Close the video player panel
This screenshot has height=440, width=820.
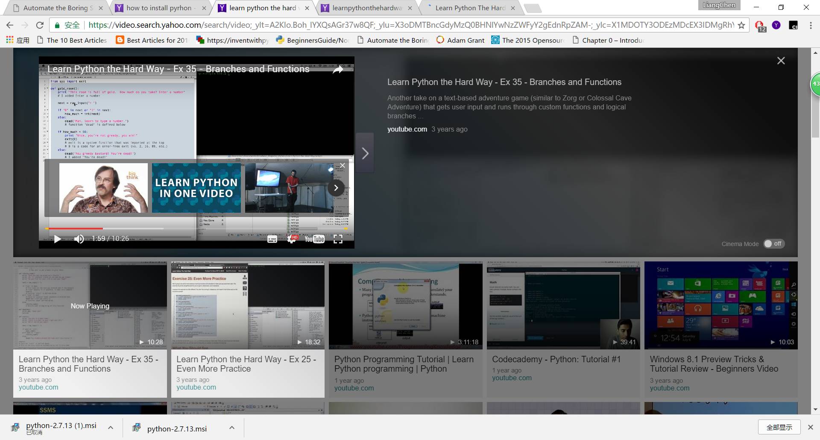tap(781, 61)
